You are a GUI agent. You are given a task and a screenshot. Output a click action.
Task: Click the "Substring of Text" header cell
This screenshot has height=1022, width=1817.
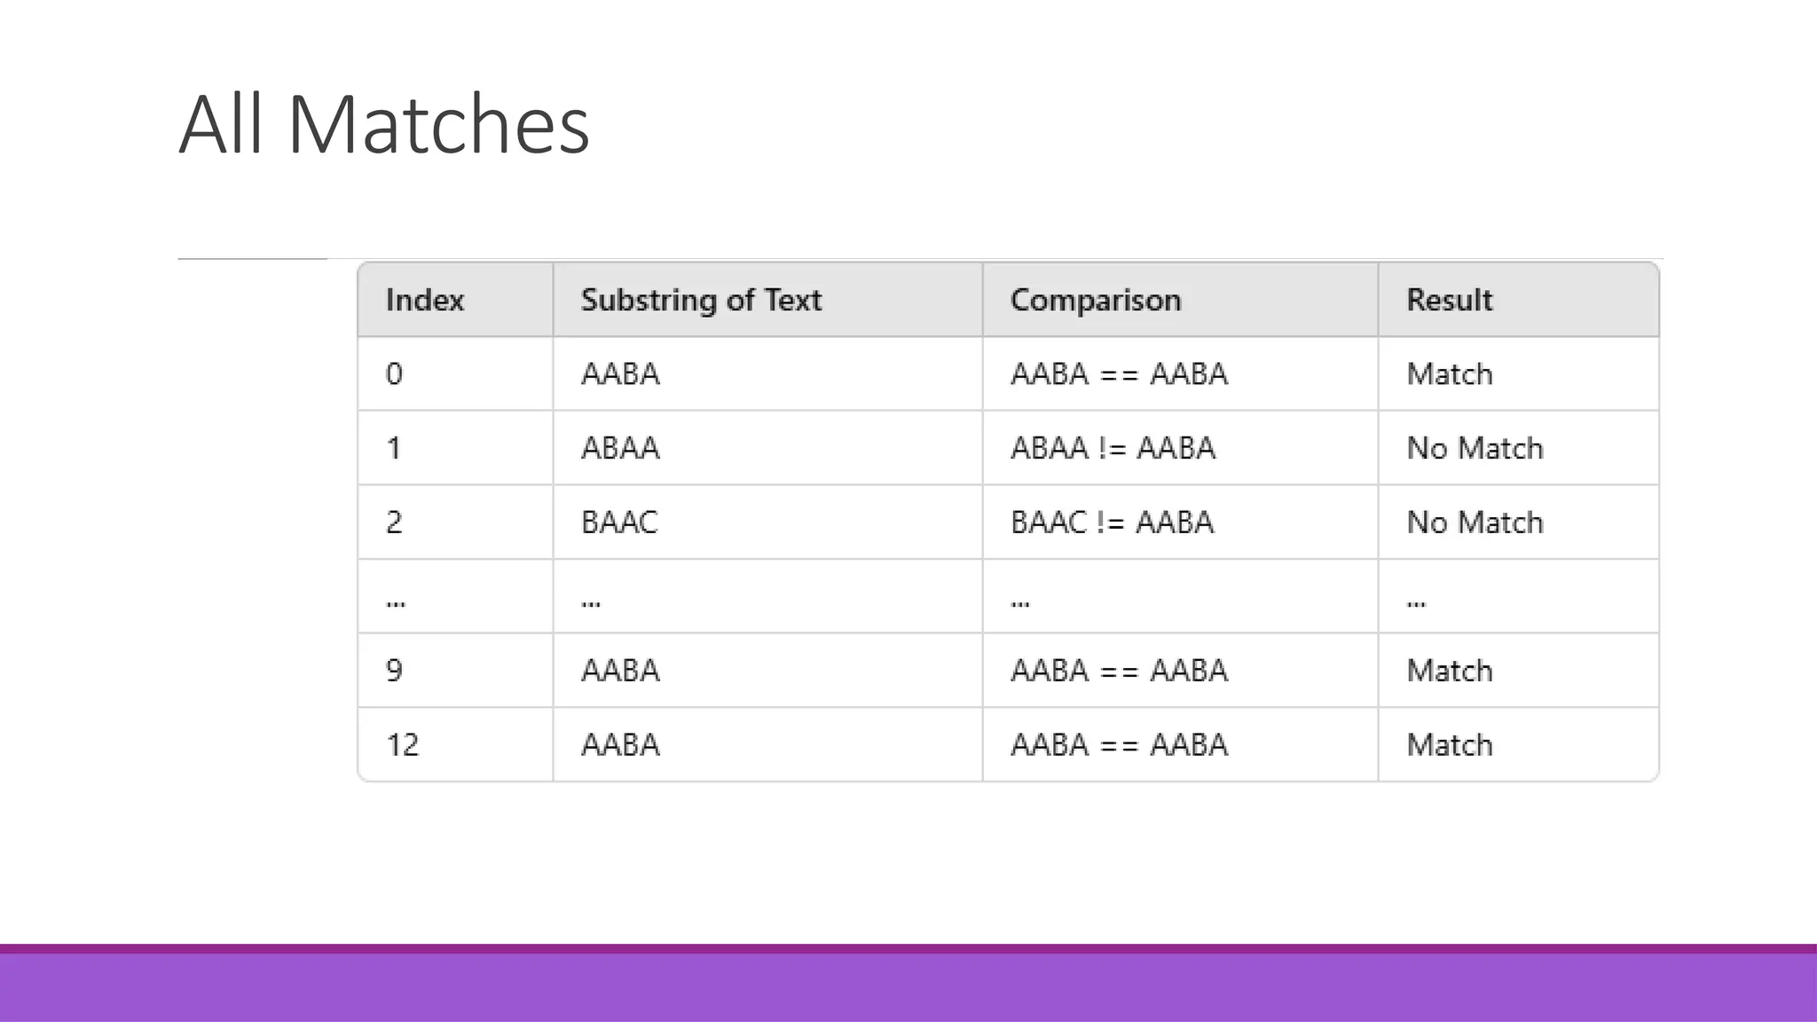click(x=701, y=300)
